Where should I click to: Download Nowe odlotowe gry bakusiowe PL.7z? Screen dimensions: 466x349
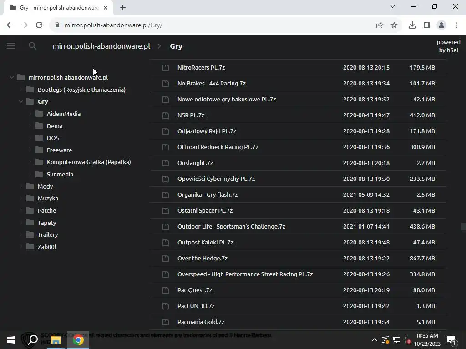coord(227,100)
